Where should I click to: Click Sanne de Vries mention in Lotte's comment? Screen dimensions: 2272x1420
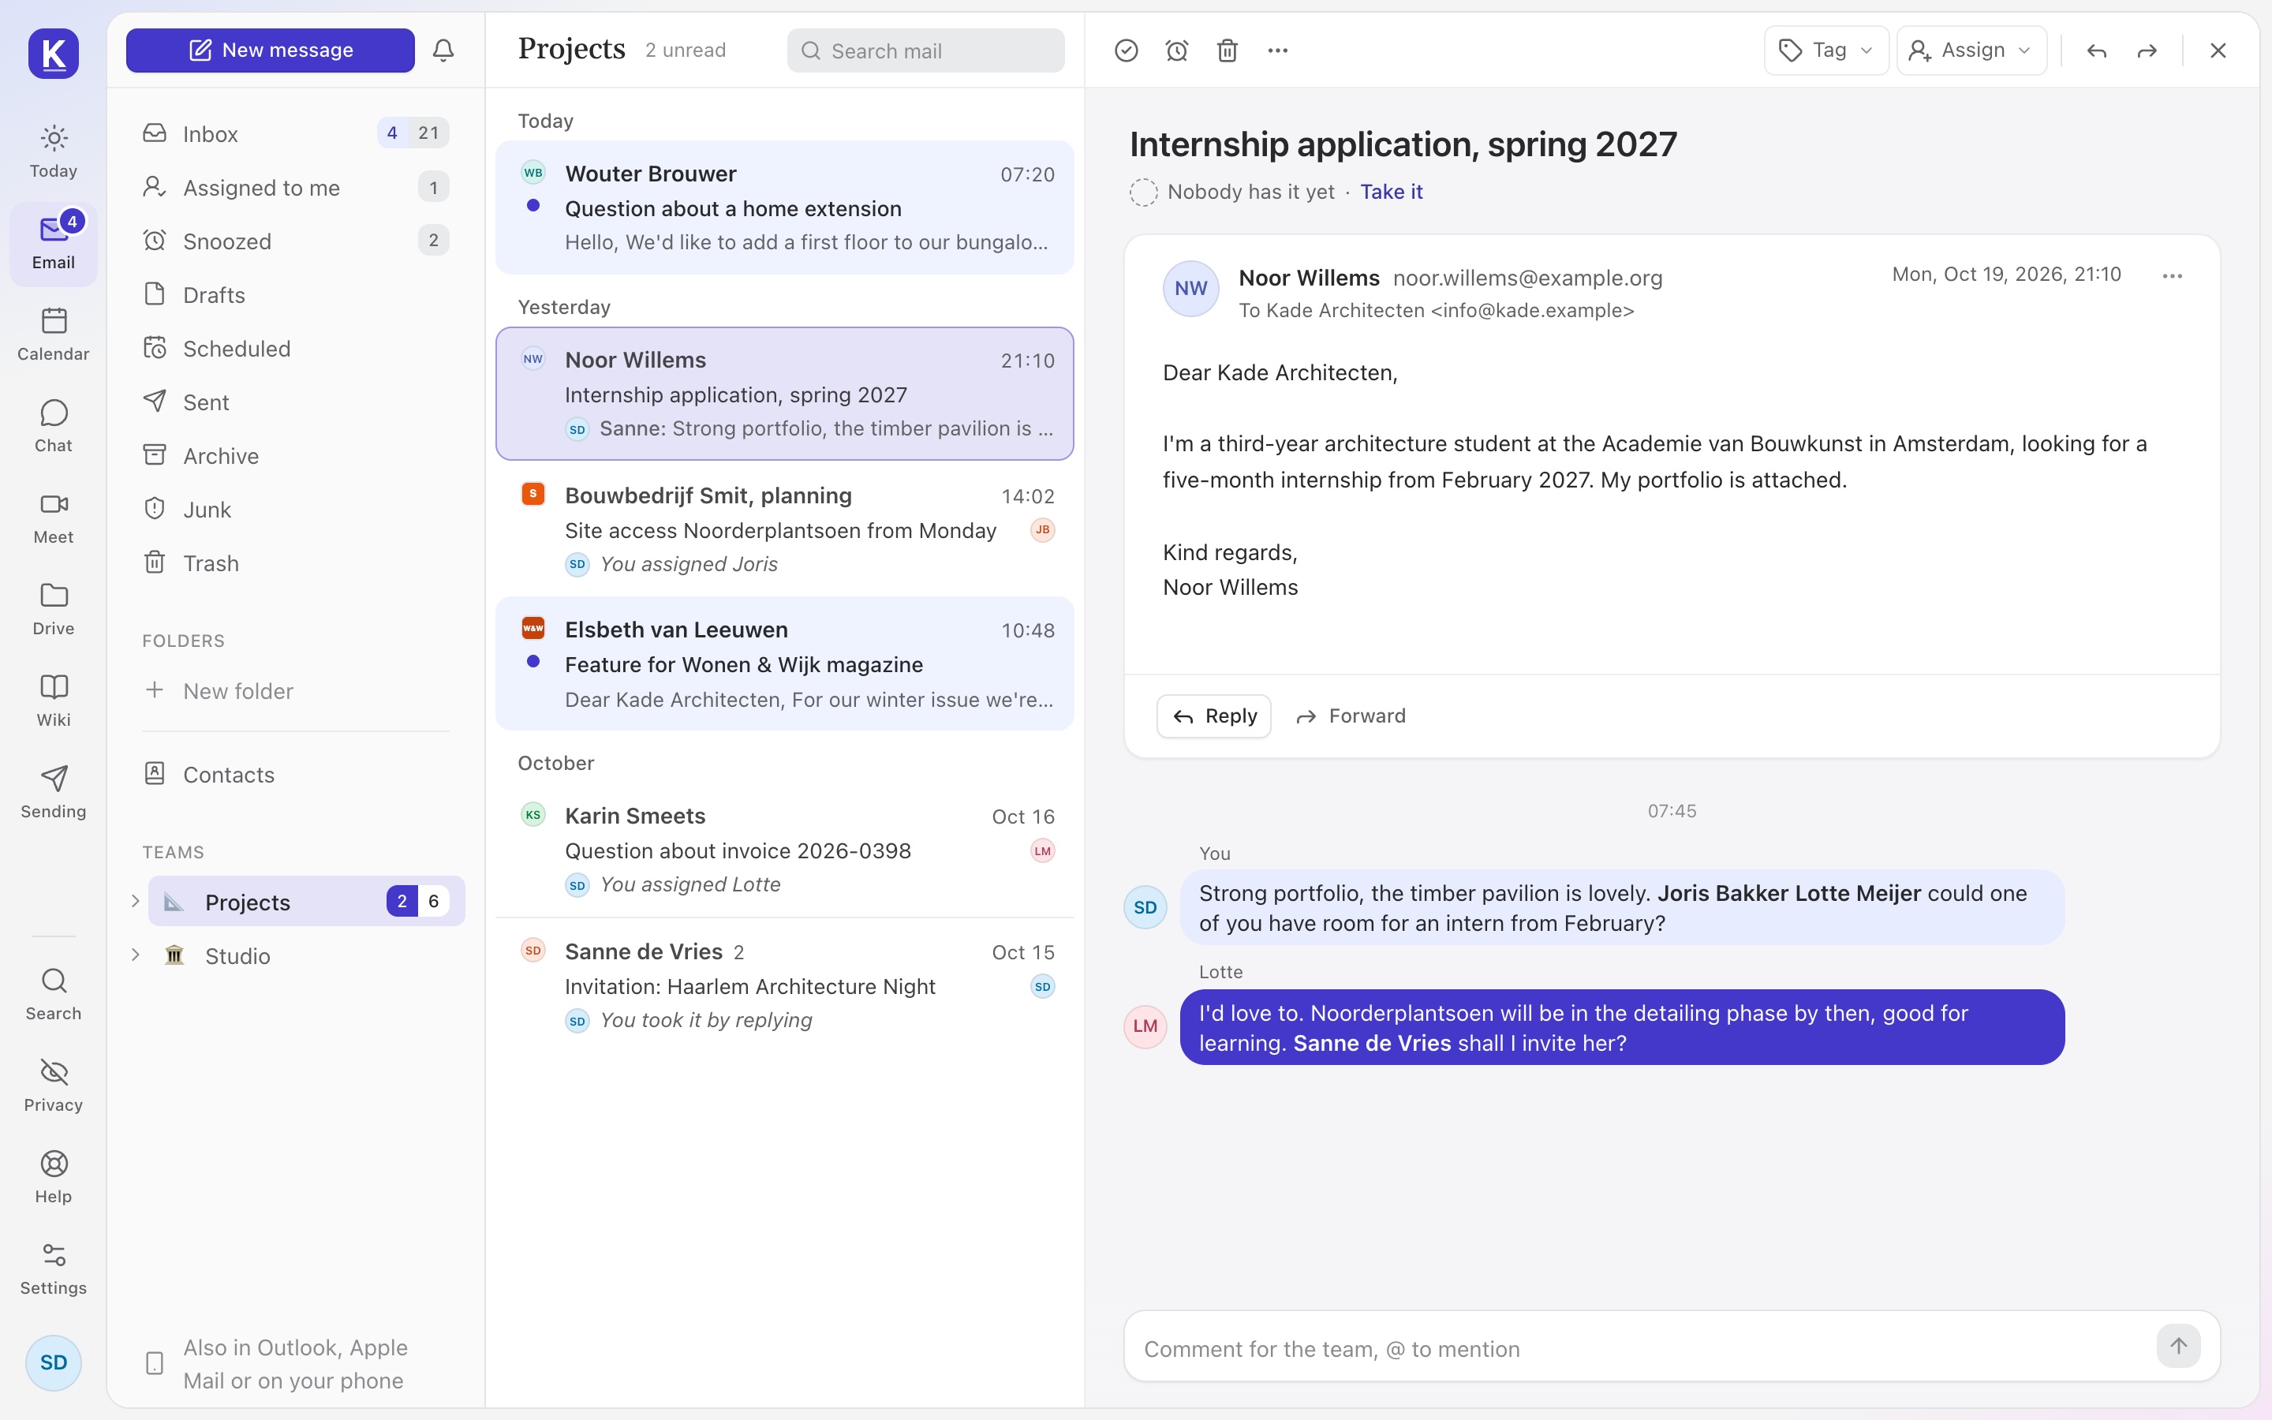coord(1372,1044)
